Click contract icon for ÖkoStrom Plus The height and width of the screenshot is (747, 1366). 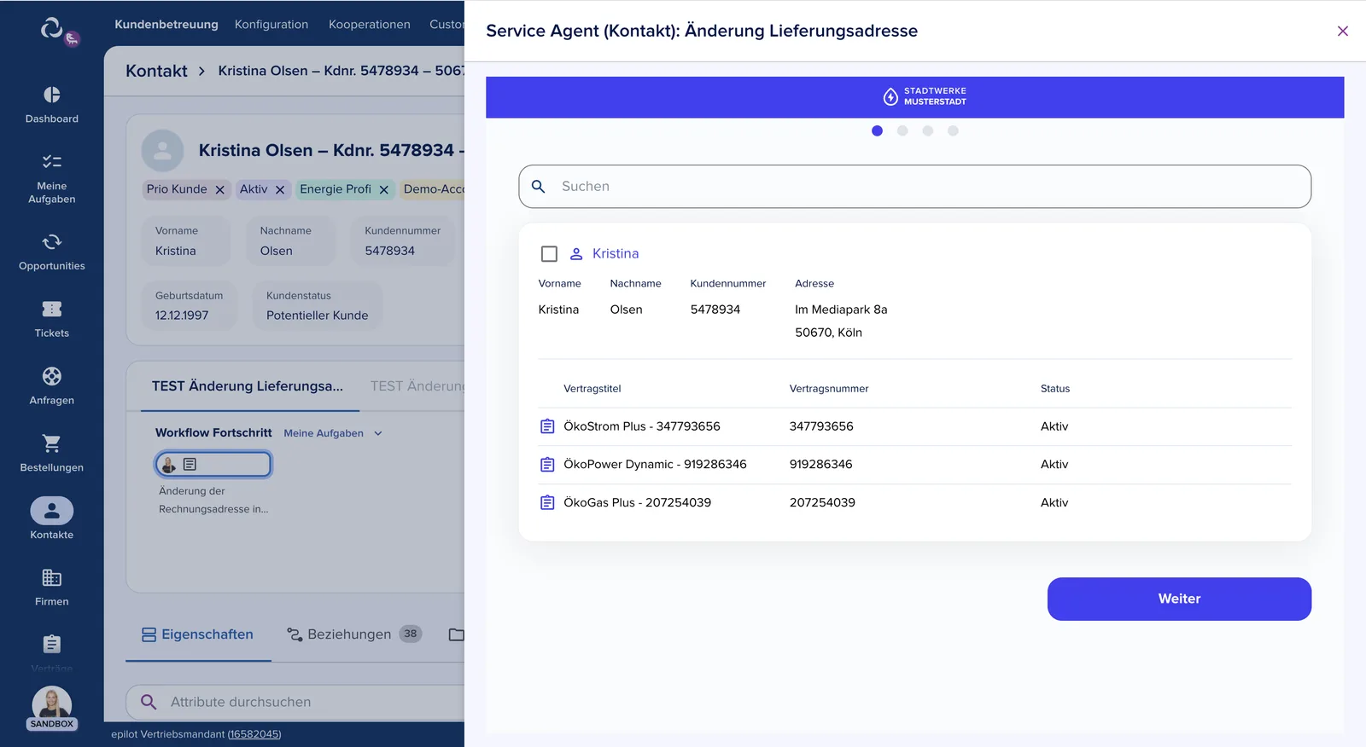tap(547, 426)
